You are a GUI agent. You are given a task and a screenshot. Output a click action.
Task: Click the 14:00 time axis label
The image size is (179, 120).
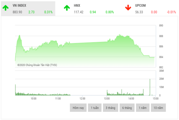[131, 99]
